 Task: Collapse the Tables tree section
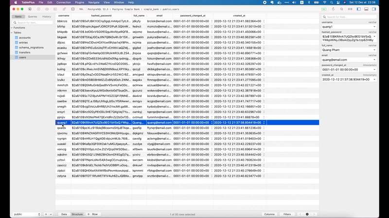pos(12,32)
